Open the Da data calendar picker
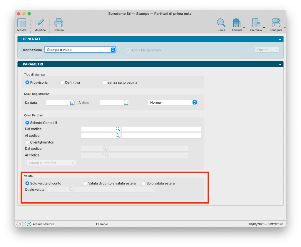The width and height of the screenshot is (301, 247). point(72,103)
